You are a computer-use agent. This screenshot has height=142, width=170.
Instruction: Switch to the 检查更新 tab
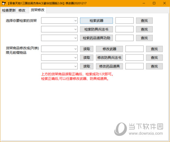point(9,10)
